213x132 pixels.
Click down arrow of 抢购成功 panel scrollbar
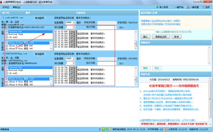[209, 63]
